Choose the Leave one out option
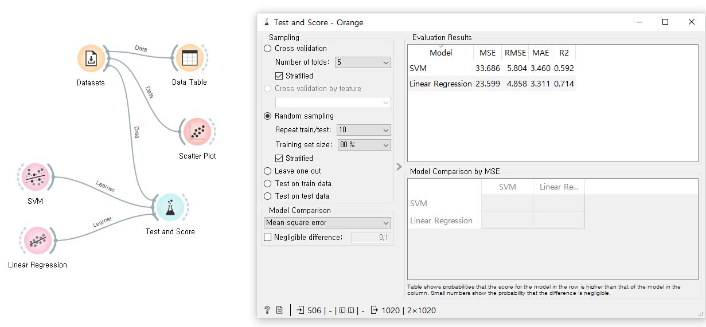 pyautogui.click(x=268, y=171)
